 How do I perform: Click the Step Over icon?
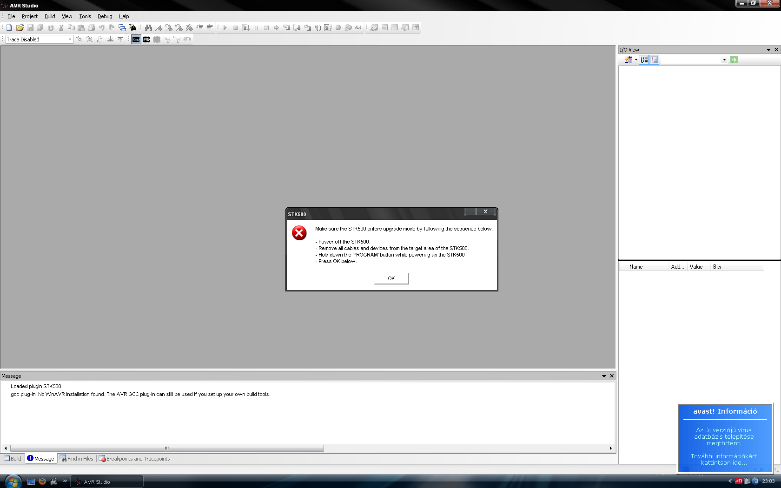click(x=297, y=28)
